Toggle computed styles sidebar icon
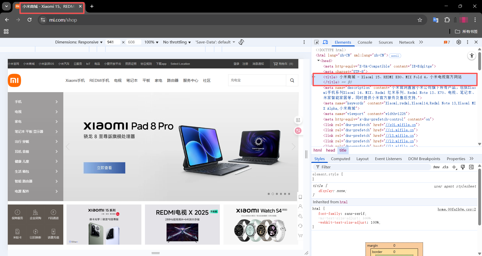Screen dimensions: 482x256 [x=471, y=167]
